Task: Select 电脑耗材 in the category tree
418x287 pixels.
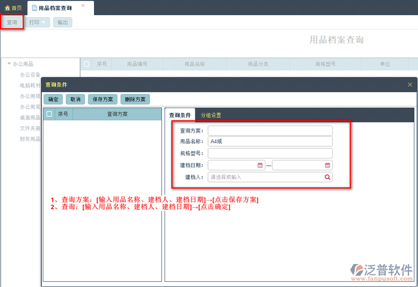Action: click(x=30, y=85)
